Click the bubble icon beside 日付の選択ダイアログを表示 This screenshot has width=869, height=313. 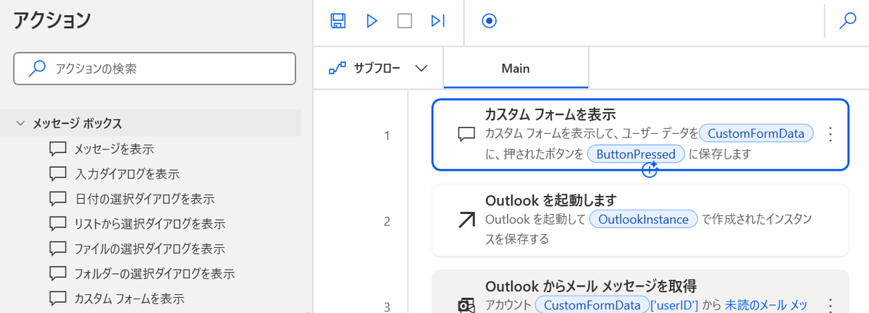[58, 198]
